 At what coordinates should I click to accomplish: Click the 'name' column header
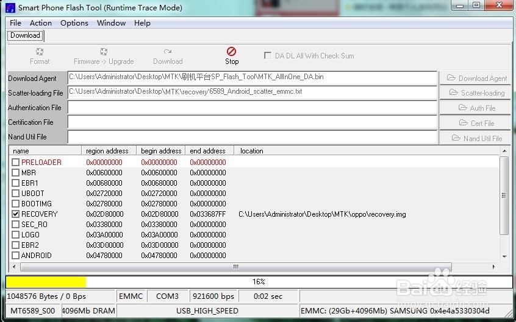tap(45, 151)
